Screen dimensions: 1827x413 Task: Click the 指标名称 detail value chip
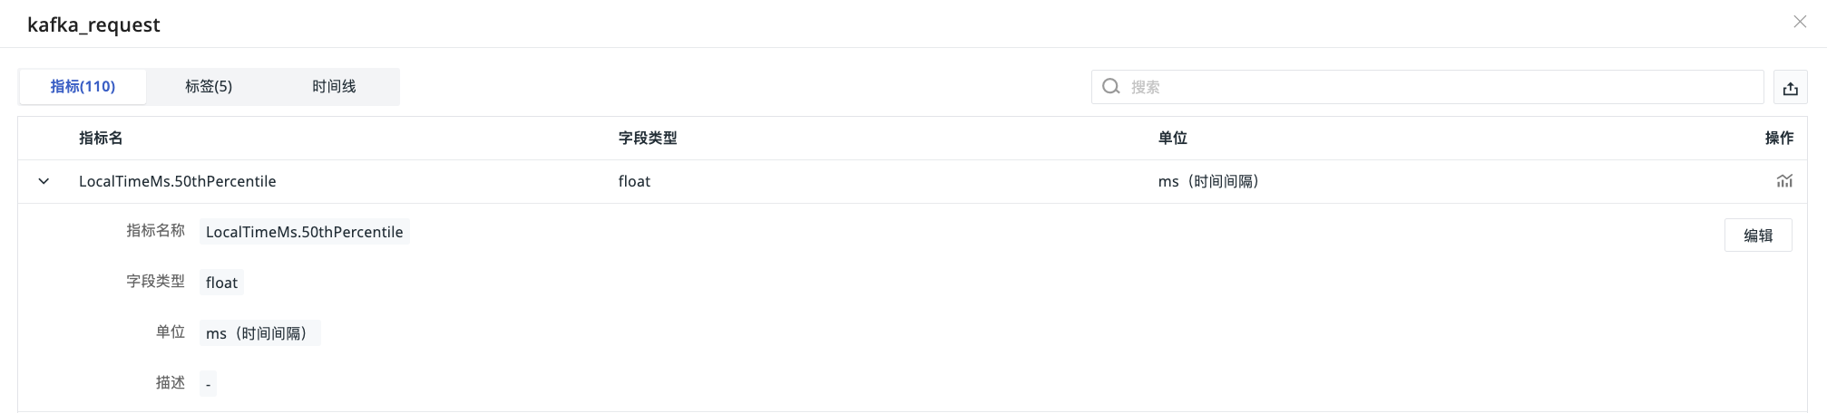(x=304, y=232)
